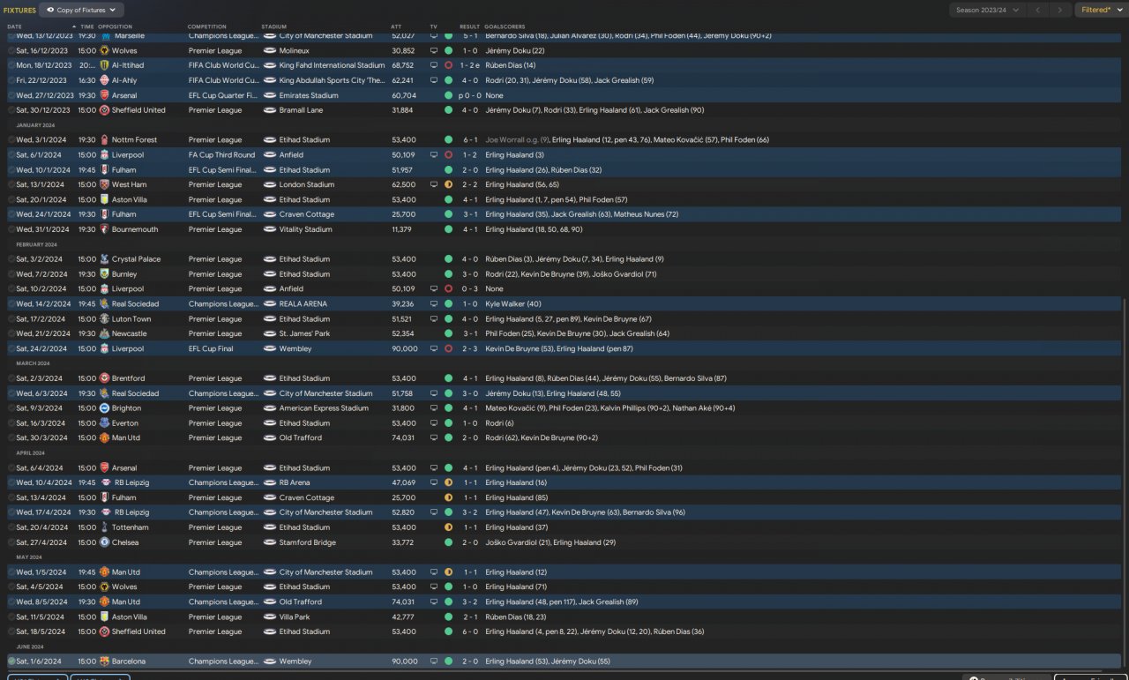Click the Brentford club crest
The height and width of the screenshot is (680, 1129).
[104, 378]
